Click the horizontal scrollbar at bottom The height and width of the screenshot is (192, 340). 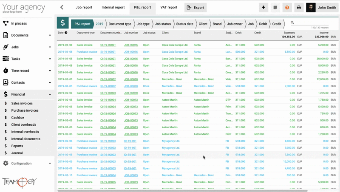click(182, 191)
